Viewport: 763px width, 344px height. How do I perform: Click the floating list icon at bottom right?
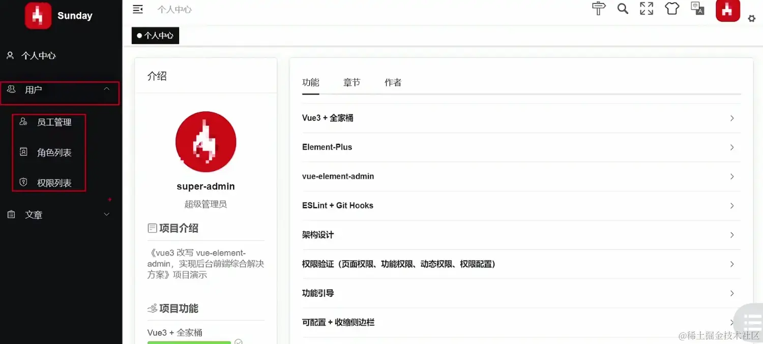(x=752, y=323)
